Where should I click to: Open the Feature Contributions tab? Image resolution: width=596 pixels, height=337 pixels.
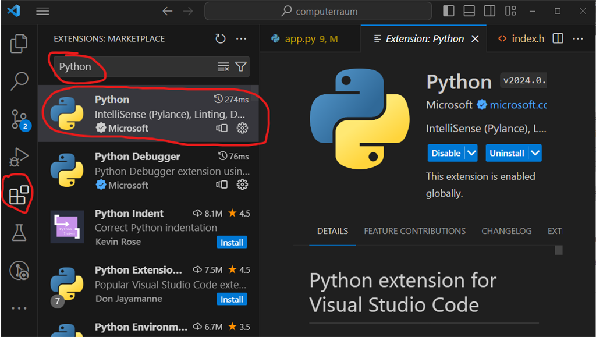(x=414, y=231)
